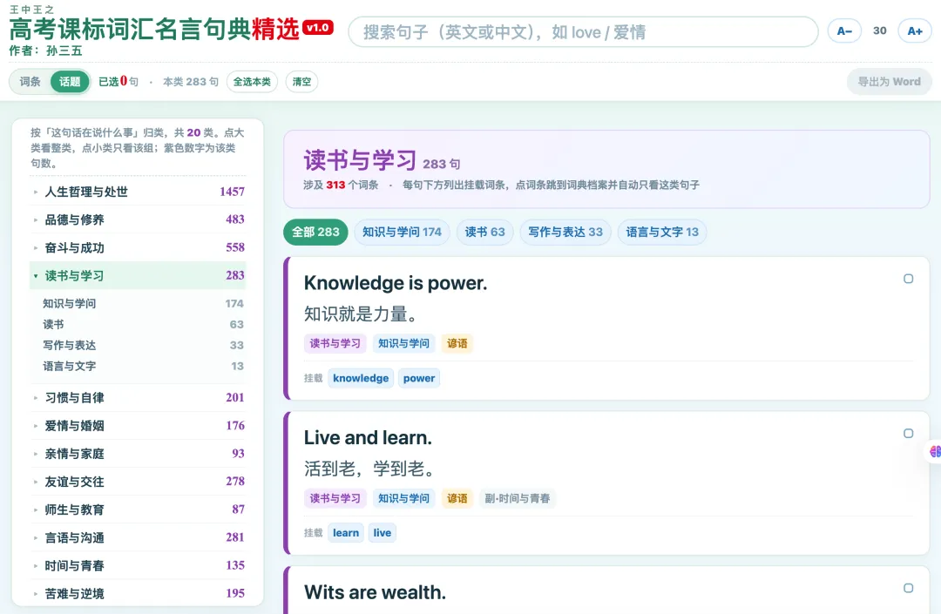
Task: Click 知识与学问 tag on Live and learn card
Action: point(404,498)
